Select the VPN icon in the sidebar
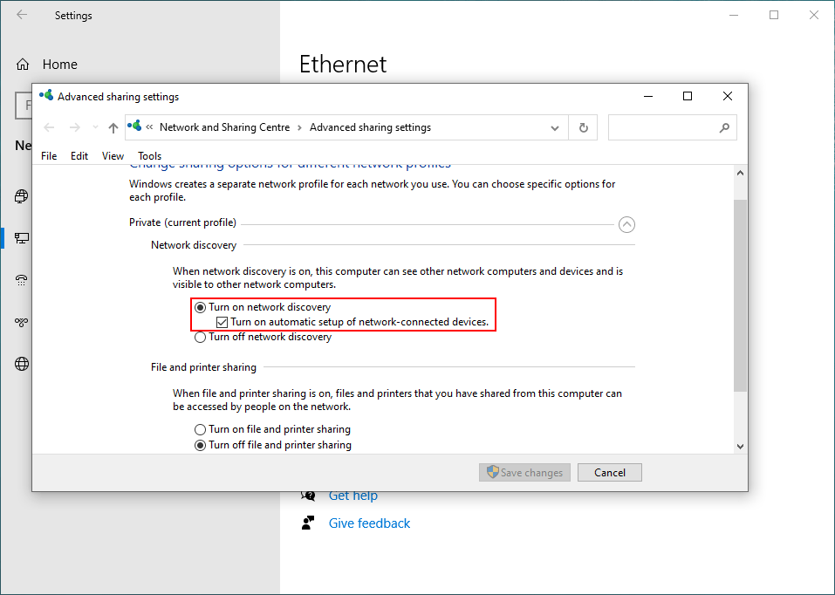 21,322
